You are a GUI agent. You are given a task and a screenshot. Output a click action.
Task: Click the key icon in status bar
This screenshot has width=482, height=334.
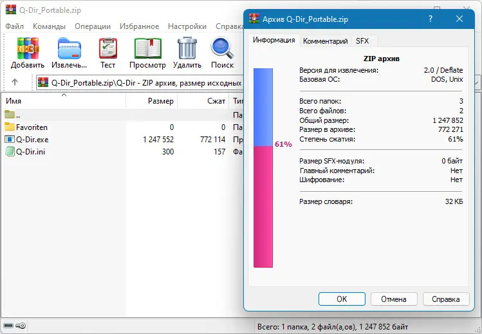pyautogui.click(x=21, y=326)
